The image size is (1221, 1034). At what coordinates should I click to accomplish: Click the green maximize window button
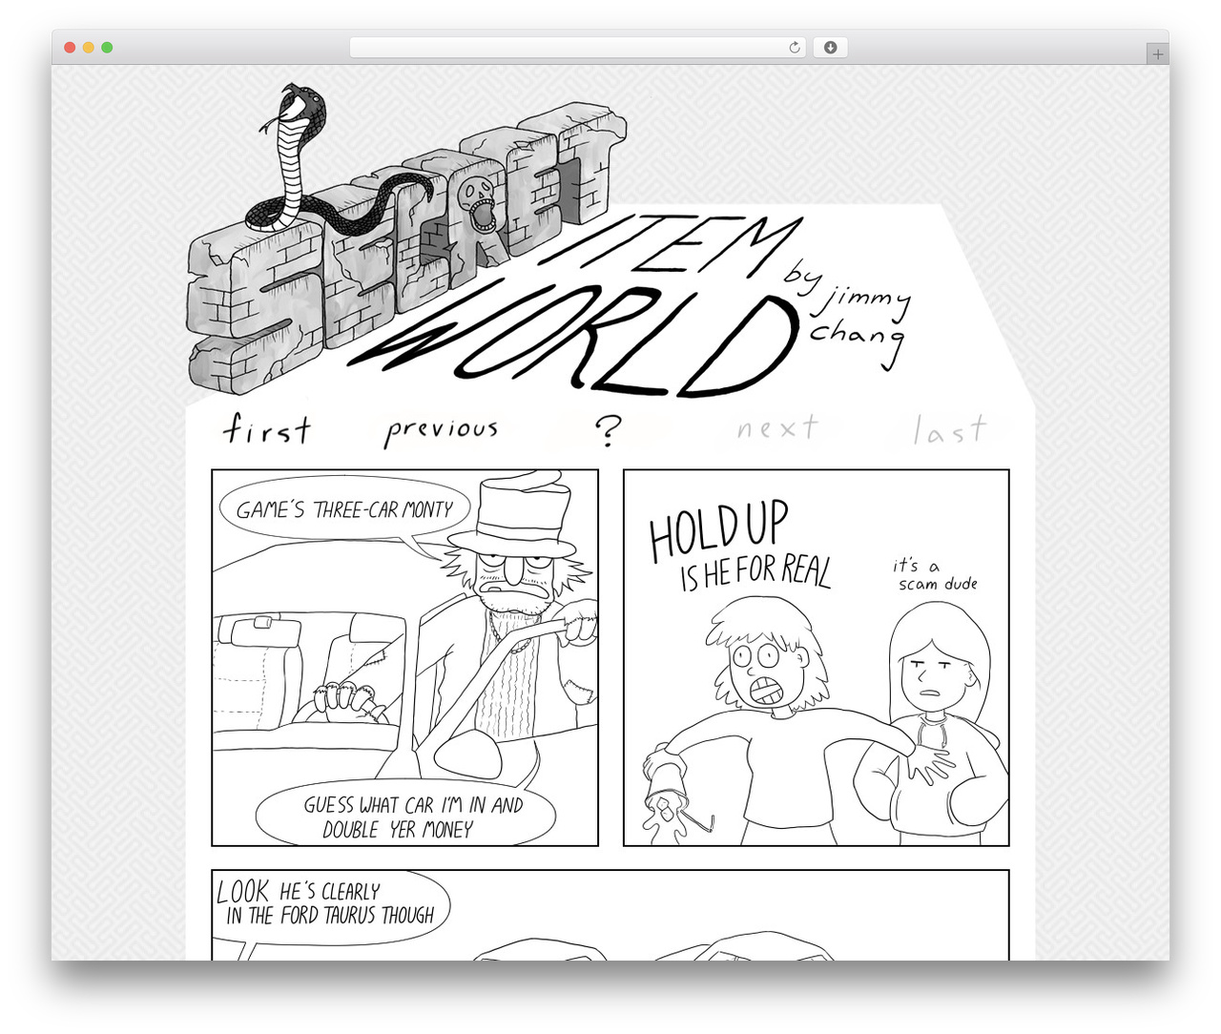coord(107,47)
